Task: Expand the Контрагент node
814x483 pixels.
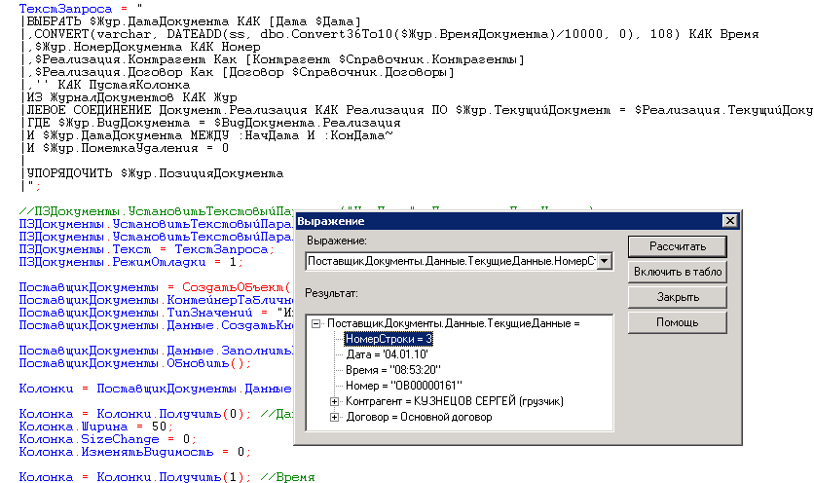Action: (x=335, y=401)
